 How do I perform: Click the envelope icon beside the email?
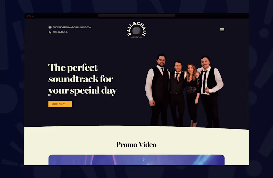tap(50, 27)
